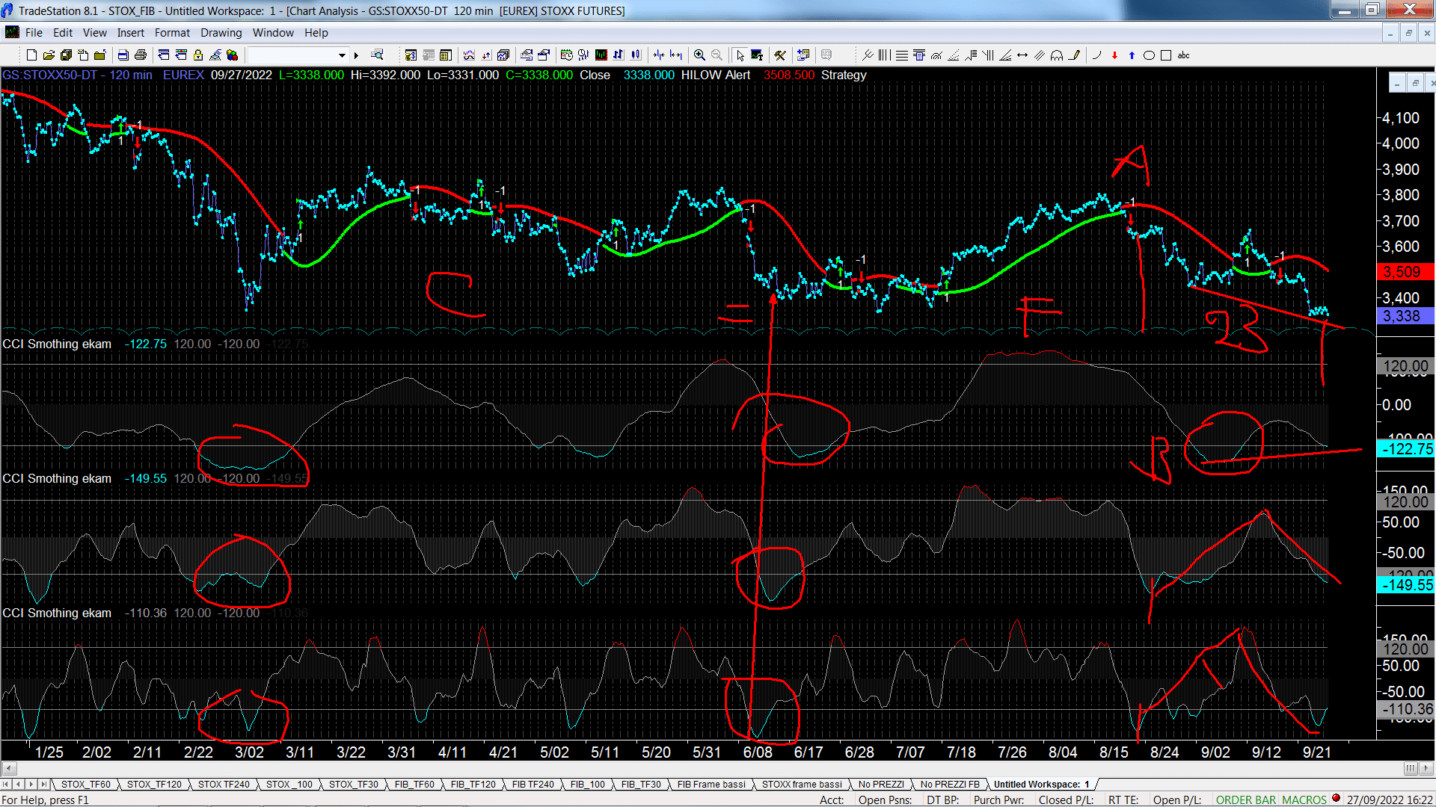Select the Fibonacci Fan drawing tool
Image resolution: width=1436 pixels, height=807 pixels.
pos(954,55)
